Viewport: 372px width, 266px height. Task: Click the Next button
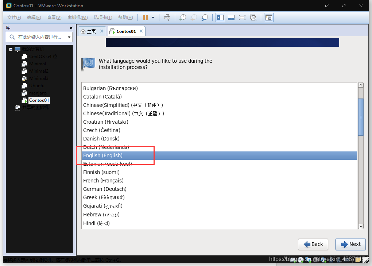tap(350, 244)
